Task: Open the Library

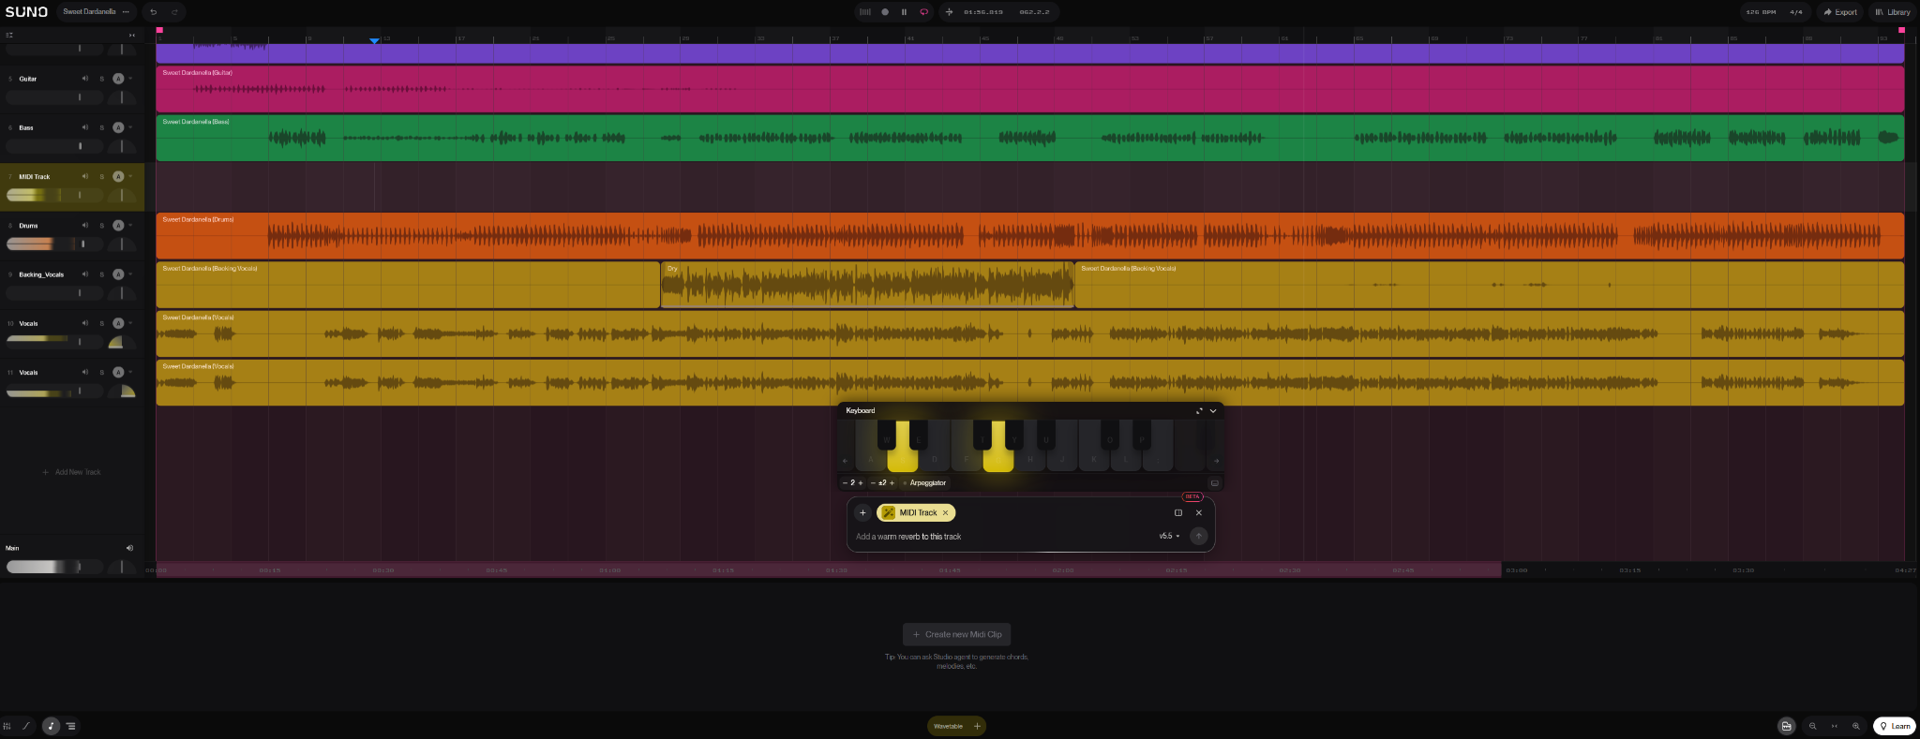Action: click(x=1893, y=12)
